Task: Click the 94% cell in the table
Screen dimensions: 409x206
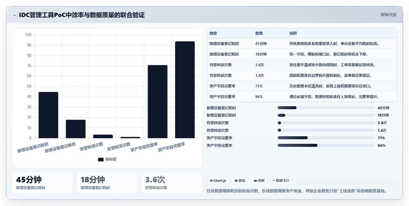Action: (x=259, y=97)
